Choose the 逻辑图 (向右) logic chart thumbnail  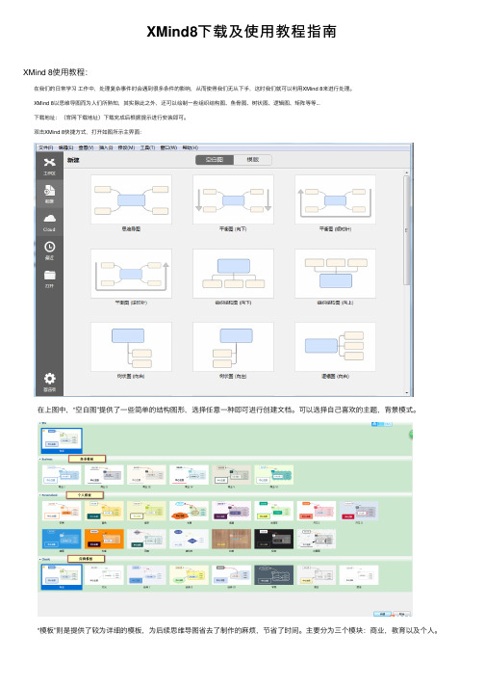click(335, 347)
